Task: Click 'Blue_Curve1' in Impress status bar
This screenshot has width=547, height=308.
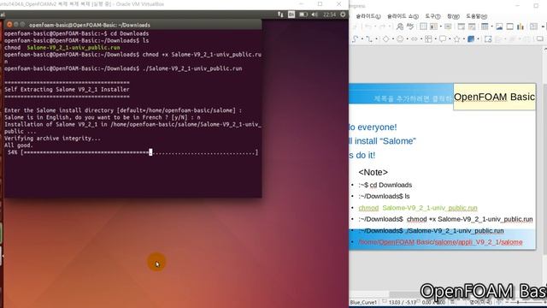Action: pyautogui.click(x=363, y=302)
